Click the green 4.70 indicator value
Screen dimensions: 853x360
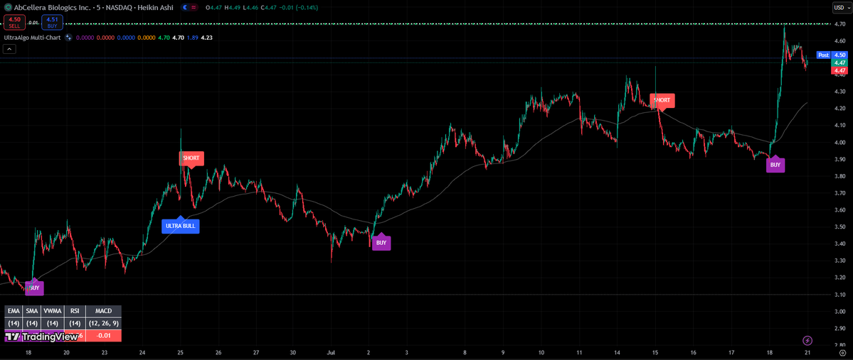[164, 38]
